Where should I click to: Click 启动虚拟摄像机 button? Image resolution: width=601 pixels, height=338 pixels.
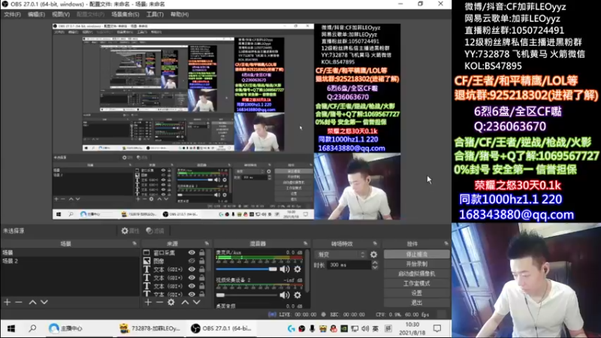[x=417, y=273]
